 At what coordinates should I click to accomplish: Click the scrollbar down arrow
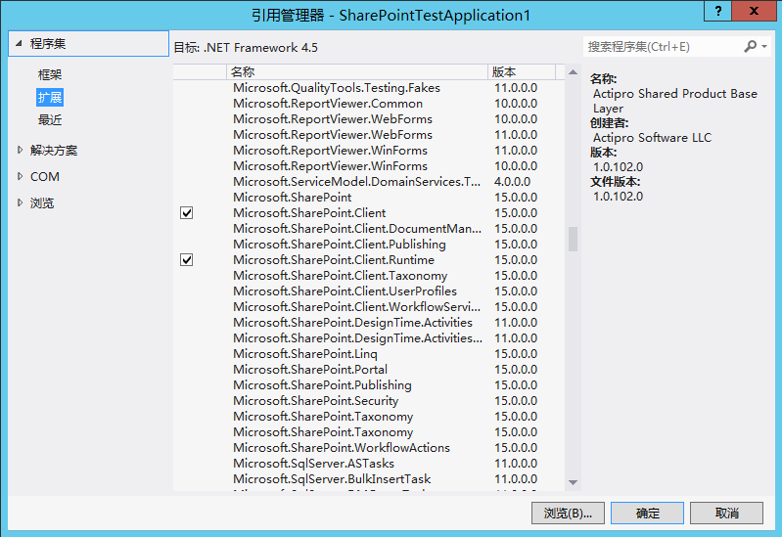point(573,482)
